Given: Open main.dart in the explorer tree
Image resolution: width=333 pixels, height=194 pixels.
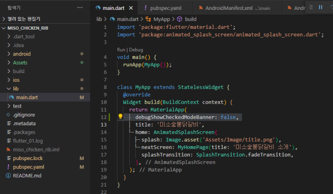Looking at the screenshot, I should tap(27, 97).
